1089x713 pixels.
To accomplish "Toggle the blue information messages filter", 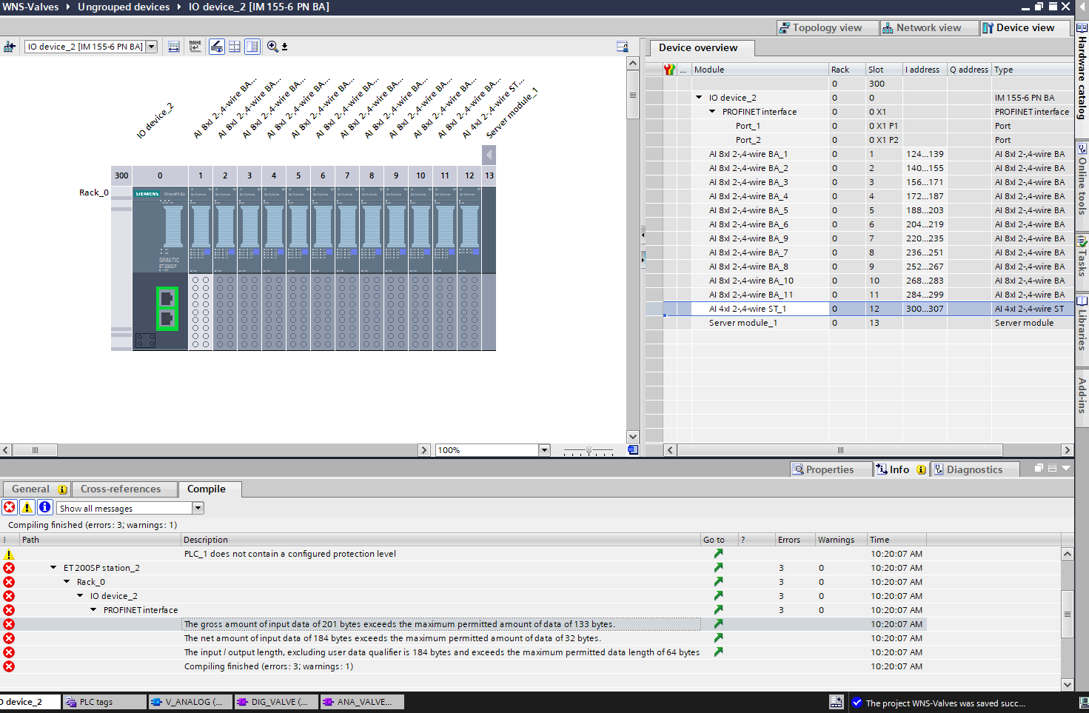I will coord(45,508).
